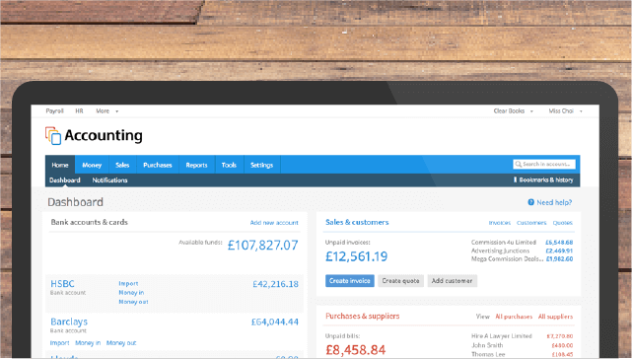Screen dimensions: 632x359
Task: Expand the More dropdown menu
Action: 106,110
